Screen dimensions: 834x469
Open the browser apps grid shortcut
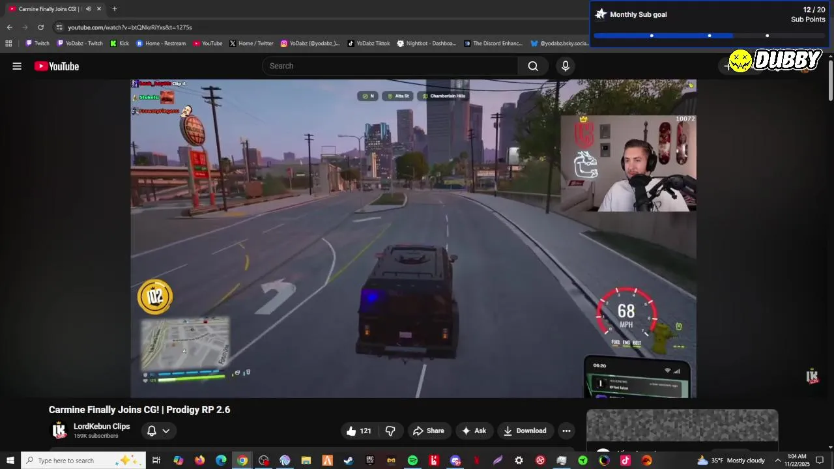click(x=8, y=44)
